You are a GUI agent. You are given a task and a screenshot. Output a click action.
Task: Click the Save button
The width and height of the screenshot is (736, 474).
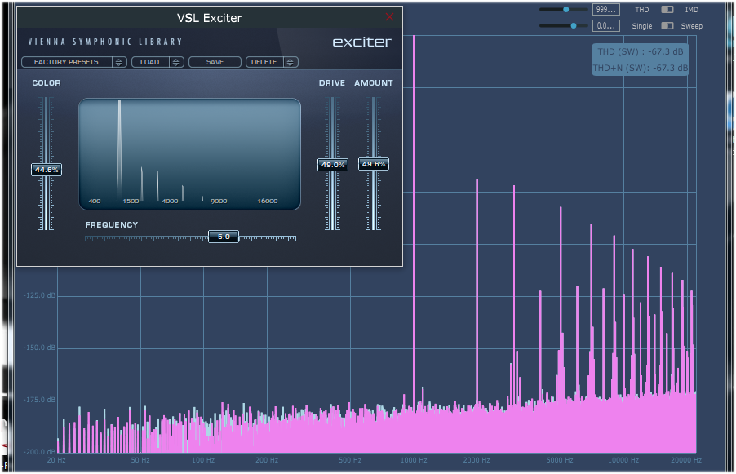[x=215, y=62]
